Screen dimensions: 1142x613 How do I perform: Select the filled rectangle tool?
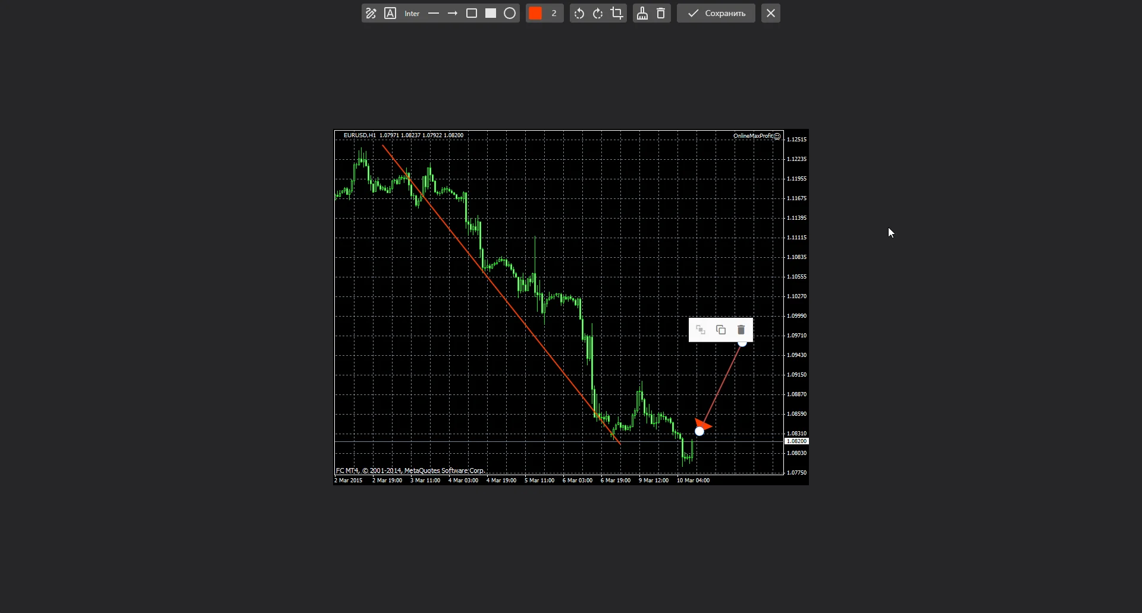pyautogui.click(x=491, y=13)
